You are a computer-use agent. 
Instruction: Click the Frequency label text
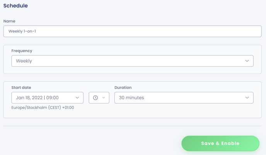22,51
